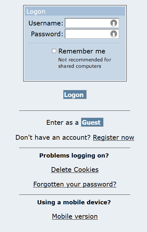This screenshot has height=232, width=147.
Task: Click the Don't have an account? text
Action: tap(53, 137)
